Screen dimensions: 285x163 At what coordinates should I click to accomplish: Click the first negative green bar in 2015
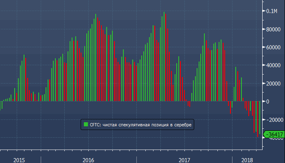tap(0, 106)
